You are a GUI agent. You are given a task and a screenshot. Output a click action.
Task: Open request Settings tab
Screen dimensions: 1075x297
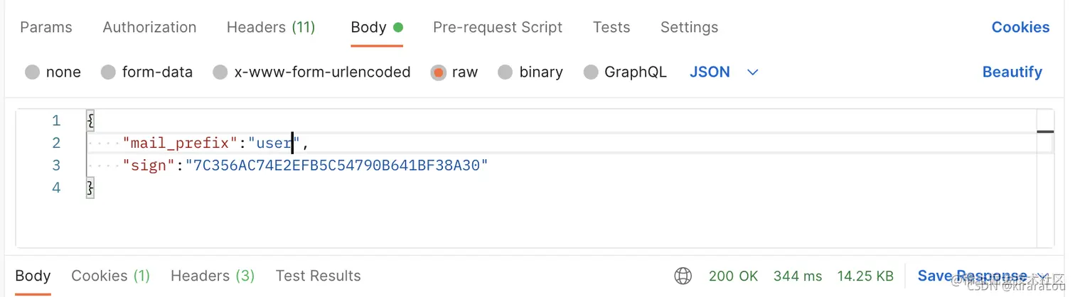(689, 28)
